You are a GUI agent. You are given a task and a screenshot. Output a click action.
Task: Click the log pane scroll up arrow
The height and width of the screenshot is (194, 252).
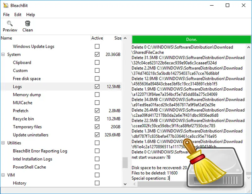[249, 47]
